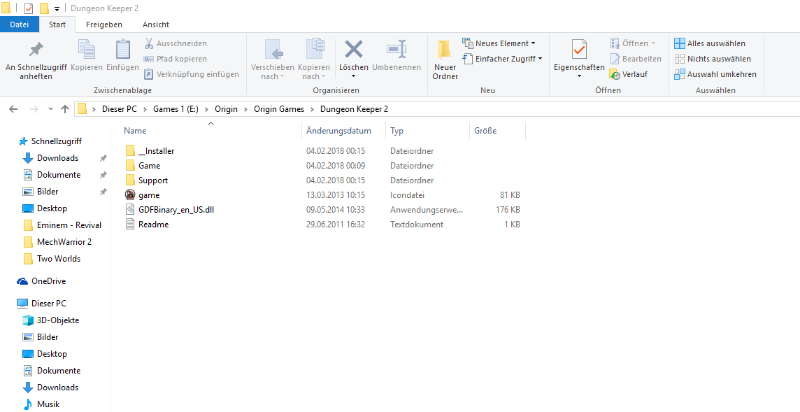Open recent locations dropdown arrow
The height and width of the screenshot is (412, 800).
50,108
